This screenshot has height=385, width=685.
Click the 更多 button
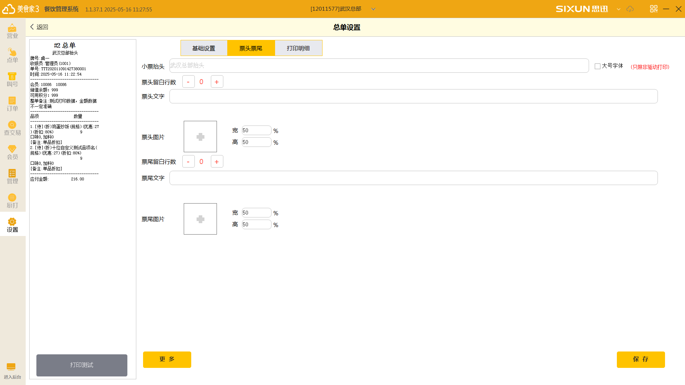tap(167, 359)
